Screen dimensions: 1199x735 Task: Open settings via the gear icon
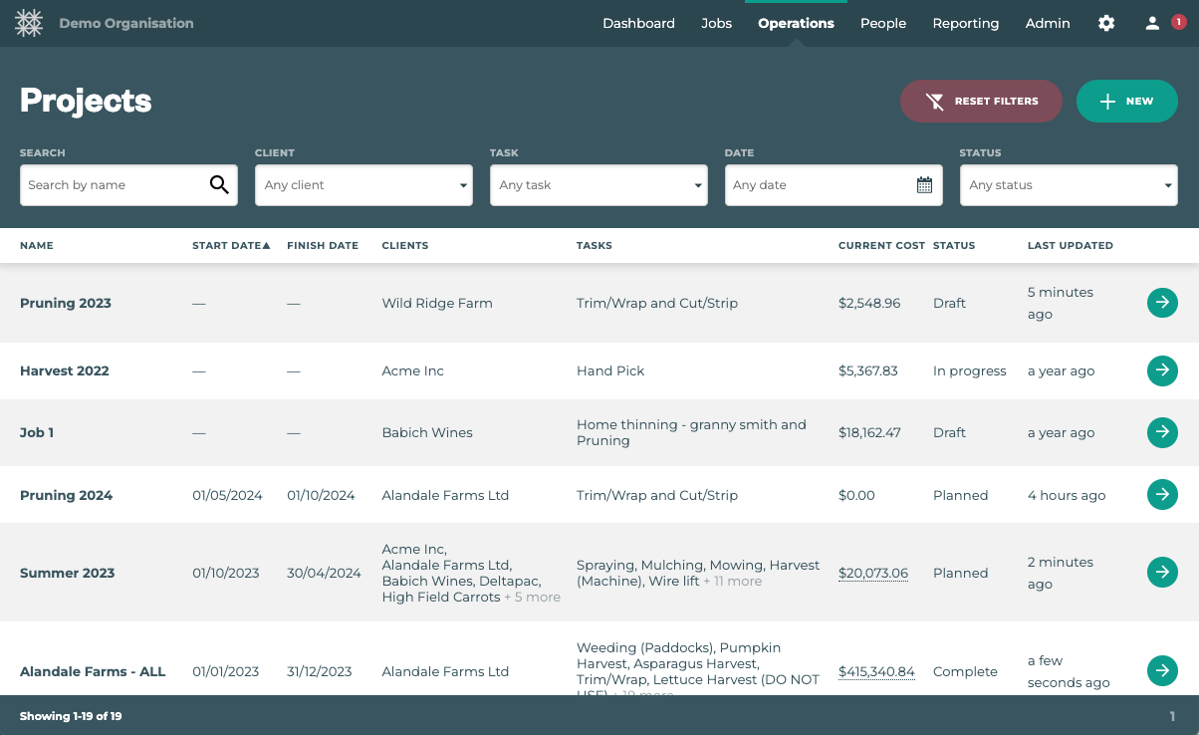pos(1106,23)
